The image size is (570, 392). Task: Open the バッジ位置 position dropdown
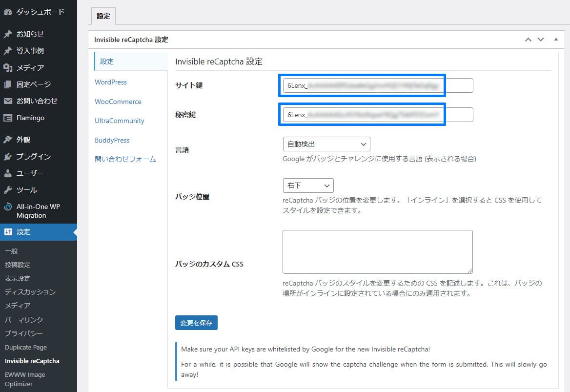pyautogui.click(x=308, y=186)
